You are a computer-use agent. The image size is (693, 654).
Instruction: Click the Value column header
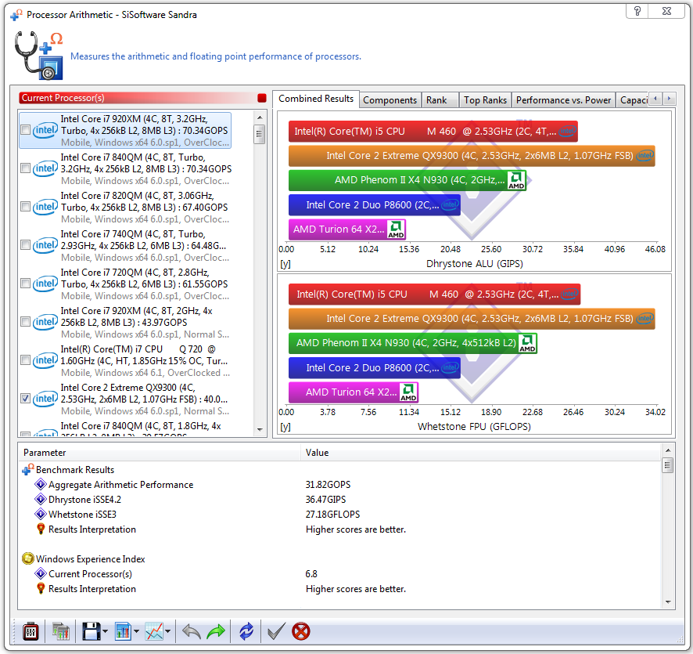pyautogui.click(x=481, y=452)
